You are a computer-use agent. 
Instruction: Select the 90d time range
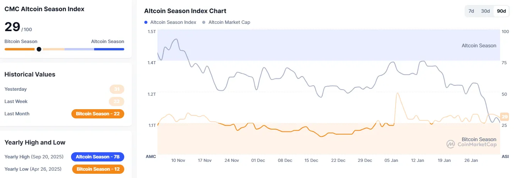pos(501,11)
